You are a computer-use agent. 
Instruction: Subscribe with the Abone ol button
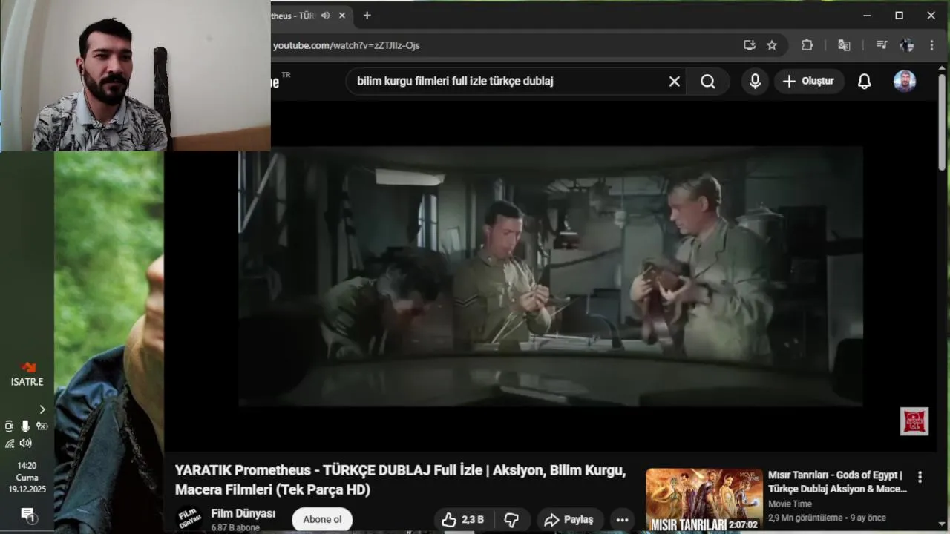pyautogui.click(x=322, y=519)
